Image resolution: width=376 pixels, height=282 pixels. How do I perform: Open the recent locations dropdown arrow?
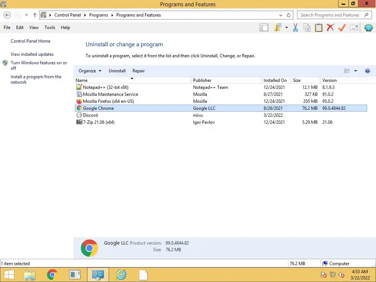click(26, 15)
